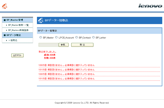Screen dimensions: 164x108
Task: Click the file path input field
Action: coord(49,45)
